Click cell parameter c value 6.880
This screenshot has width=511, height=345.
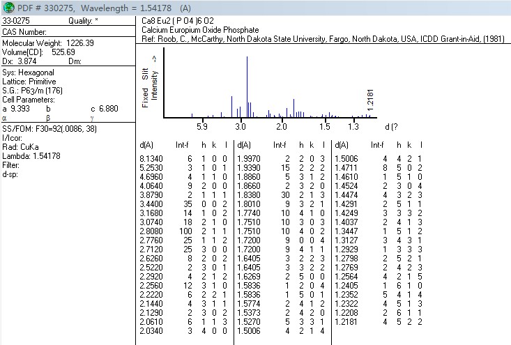tap(109, 109)
